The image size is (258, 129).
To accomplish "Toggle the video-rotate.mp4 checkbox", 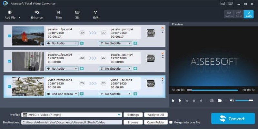I will click(9, 86).
